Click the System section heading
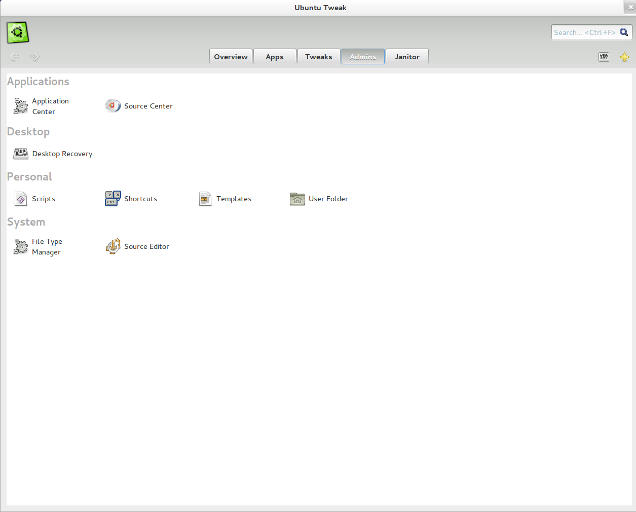The height and width of the screenshot is (512, 636). (x=26, y=222)
